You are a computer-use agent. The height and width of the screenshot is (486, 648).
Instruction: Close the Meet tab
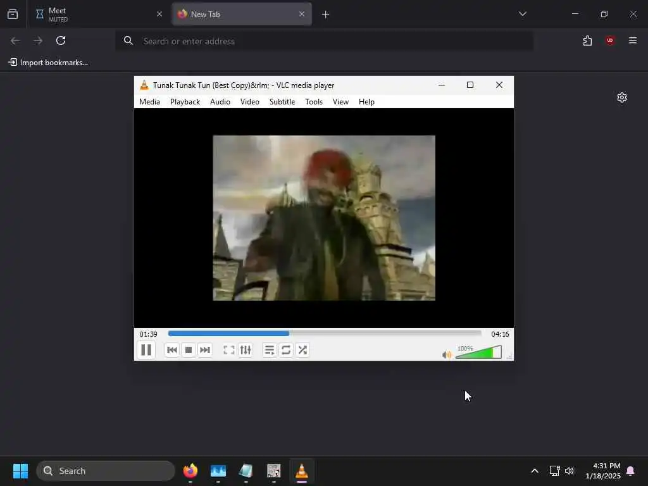159,14
